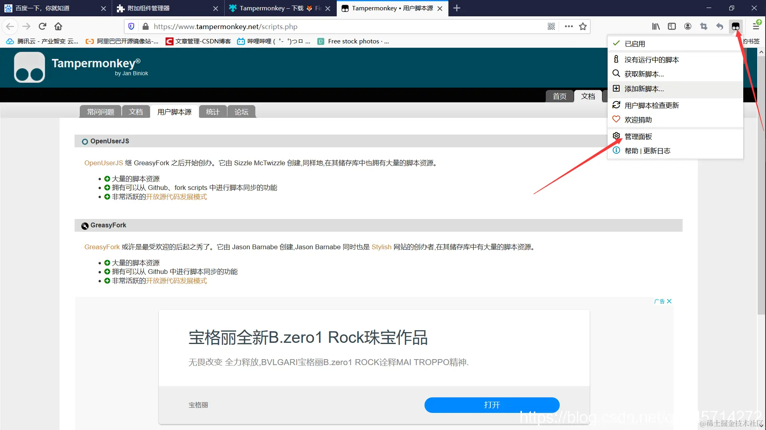Open the Firefox Library icon

[656, 26]
